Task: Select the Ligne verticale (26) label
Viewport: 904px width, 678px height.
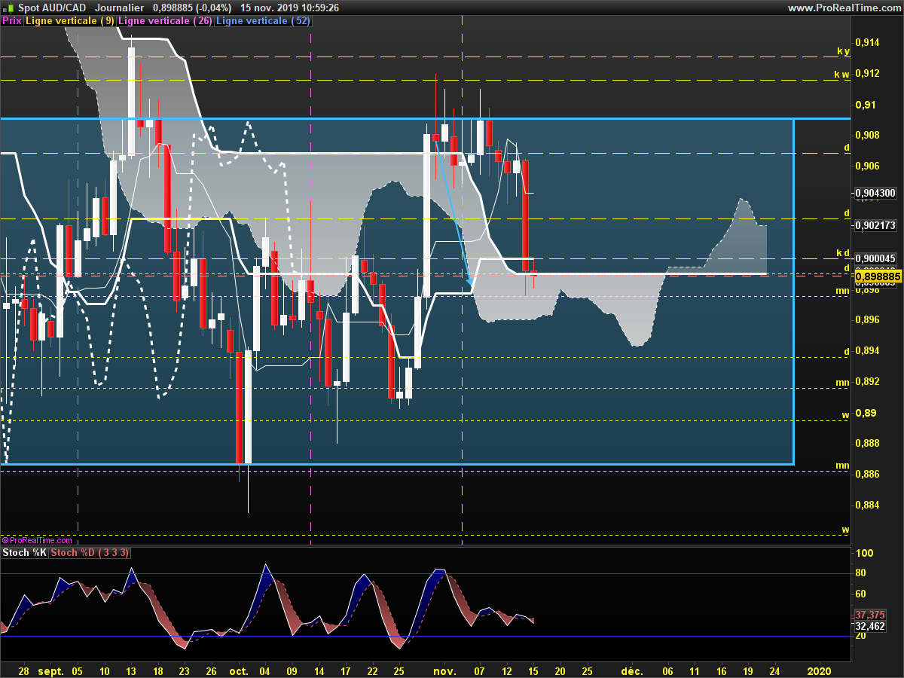Action: click(166, 21)
